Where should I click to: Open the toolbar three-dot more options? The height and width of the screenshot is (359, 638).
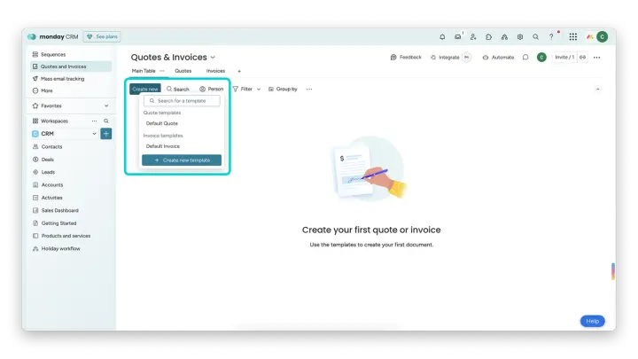(309, 90)
